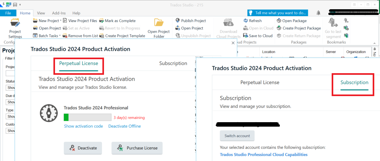Screen dimensions: 380x161
Task: Click the Trados logo icon at top-left
Action: [x=3, y=4]
